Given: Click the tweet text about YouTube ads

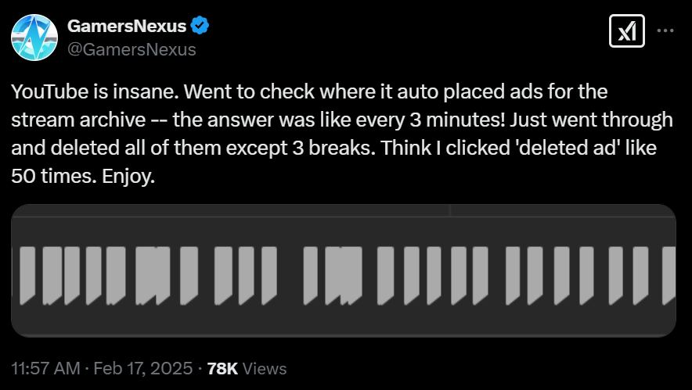Looking at the screenshot, I should (x=342, y=134).
